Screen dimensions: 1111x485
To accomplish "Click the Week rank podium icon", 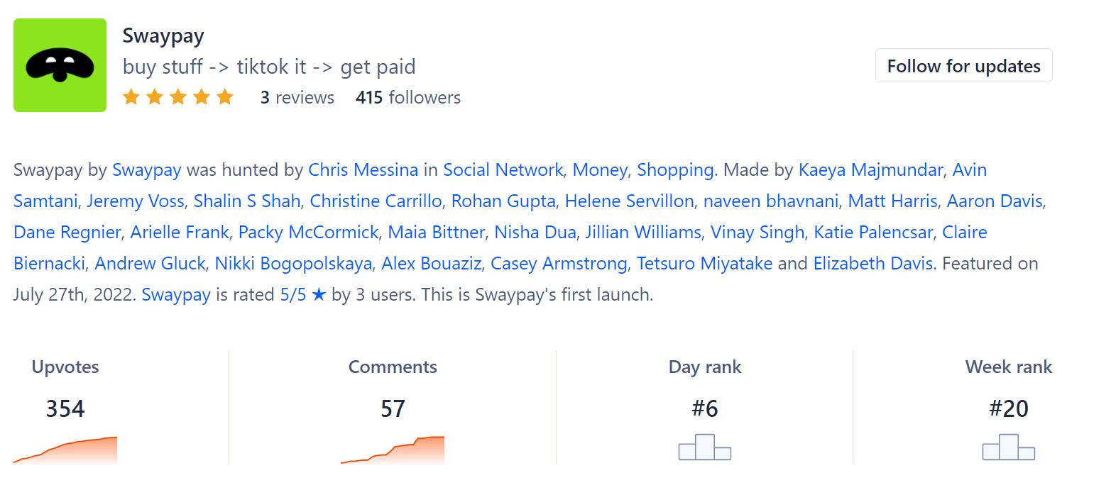I will click(x=1008, y=447).
